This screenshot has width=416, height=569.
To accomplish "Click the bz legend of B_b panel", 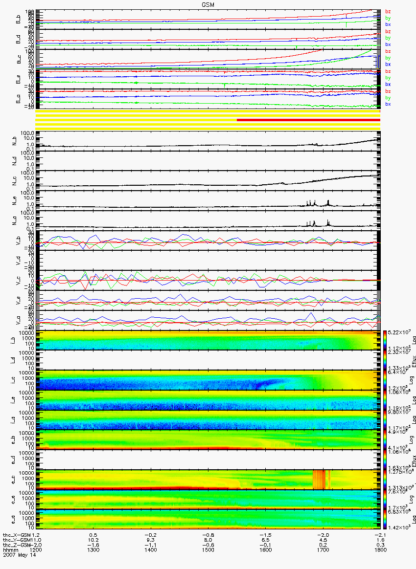I will (388, 12).
